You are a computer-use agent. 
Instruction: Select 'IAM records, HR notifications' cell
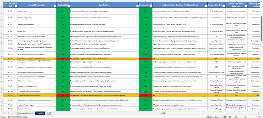[x=236, y=18]
